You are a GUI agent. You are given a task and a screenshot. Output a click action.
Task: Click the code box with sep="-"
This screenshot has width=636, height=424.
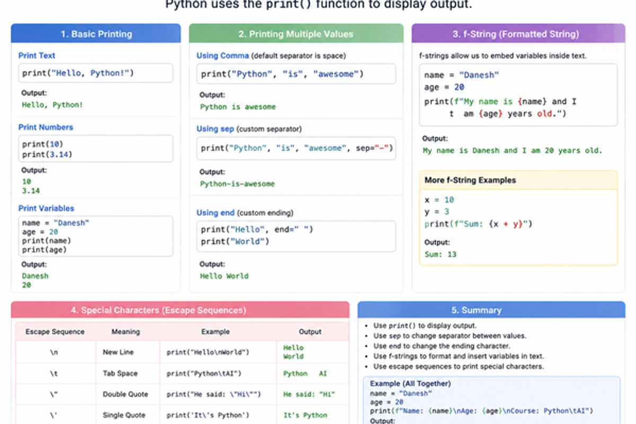[296, 148]
